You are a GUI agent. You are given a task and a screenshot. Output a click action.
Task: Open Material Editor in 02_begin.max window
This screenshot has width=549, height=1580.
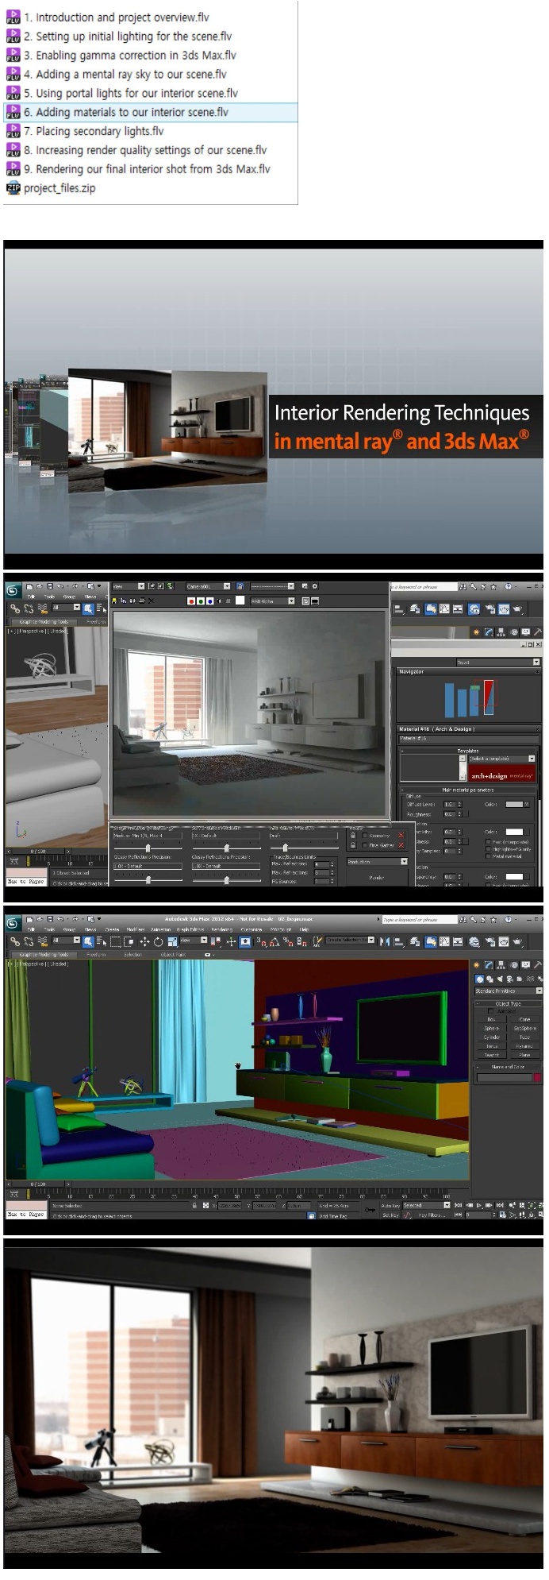click(x=474, y=941)
